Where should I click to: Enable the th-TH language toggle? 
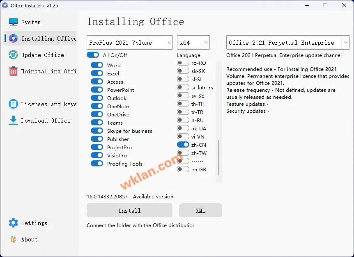[x=183, y=104]
